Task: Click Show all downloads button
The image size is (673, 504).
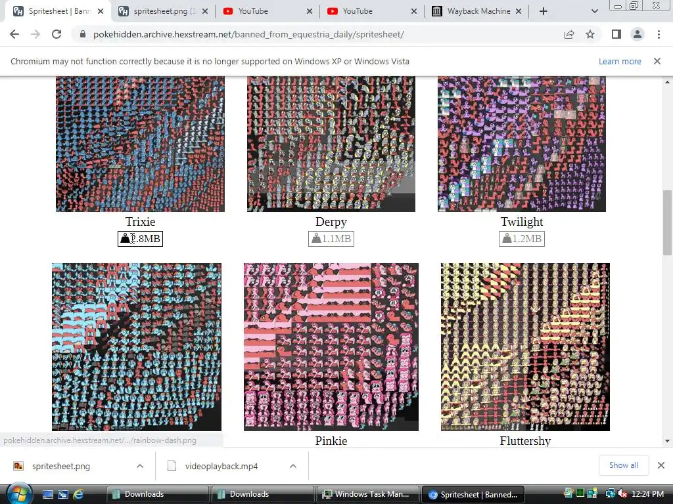Action: coord(624,465)
